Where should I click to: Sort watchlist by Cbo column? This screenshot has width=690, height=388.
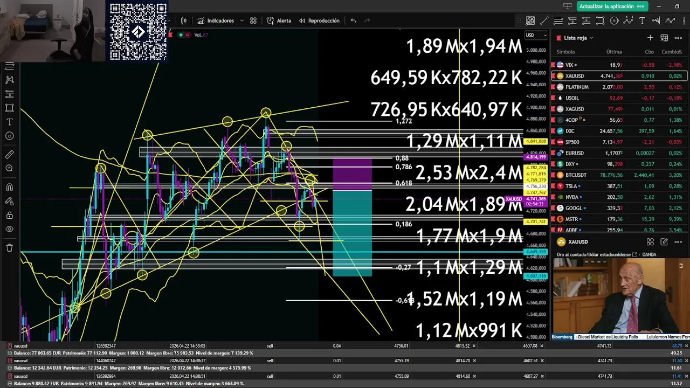click(x=649, y=52)
